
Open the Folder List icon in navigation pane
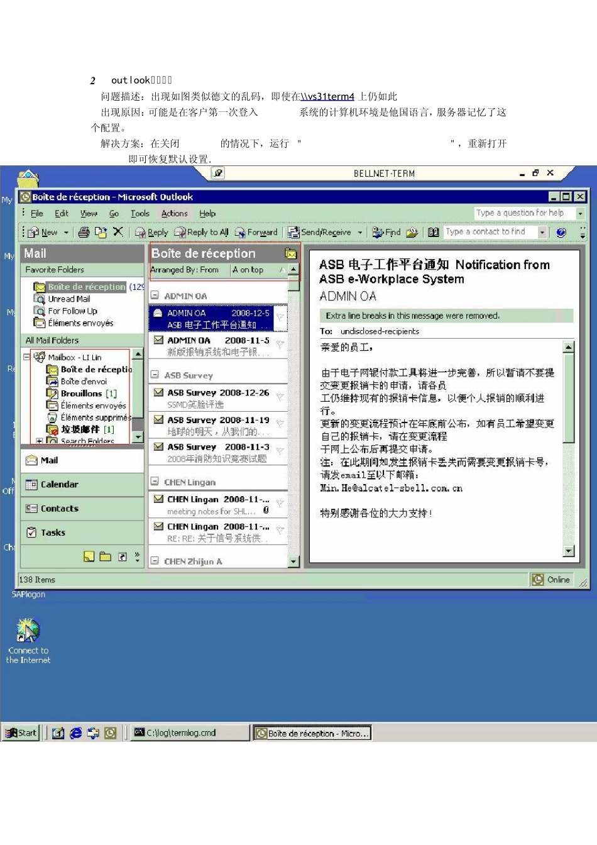click(106, 556)
